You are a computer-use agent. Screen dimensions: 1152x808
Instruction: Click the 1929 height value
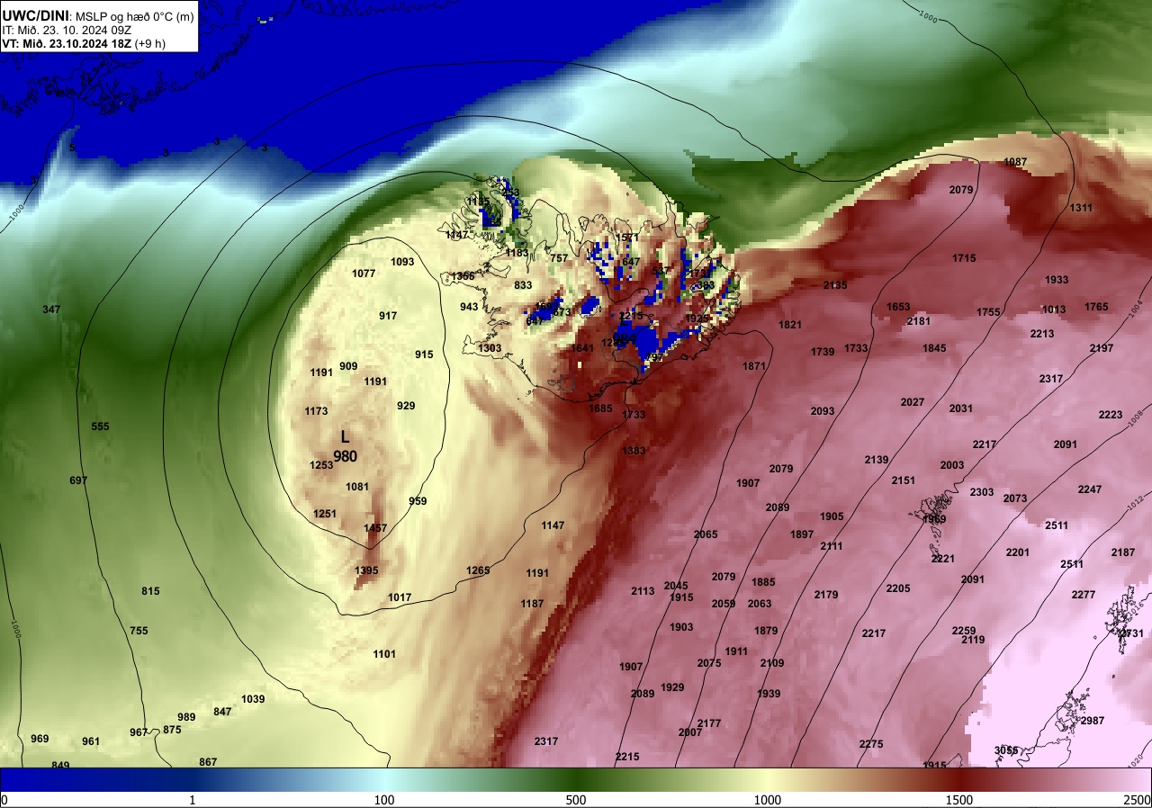click(672, 687)
